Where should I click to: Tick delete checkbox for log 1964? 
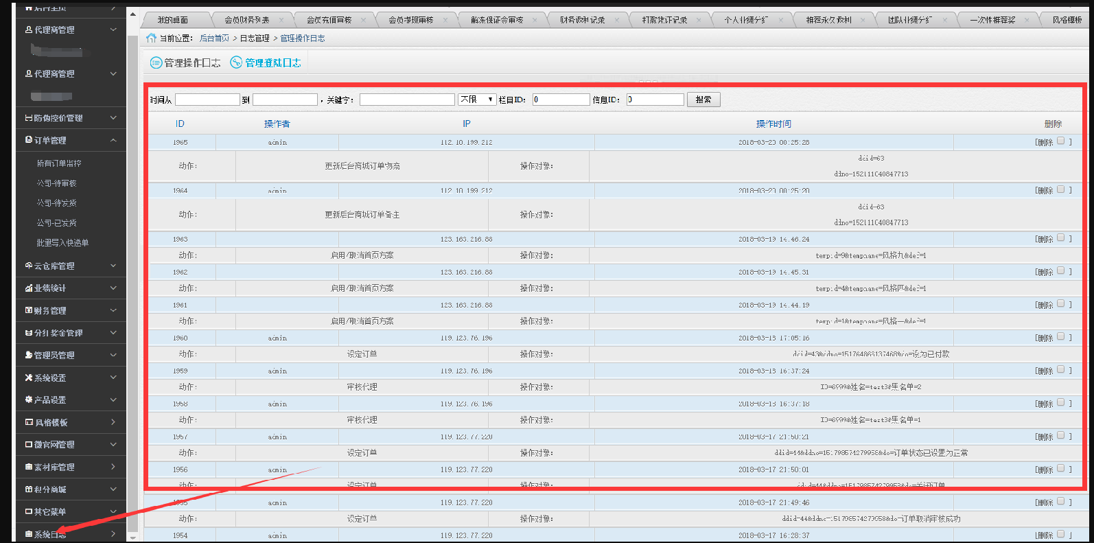point(1060,189)
